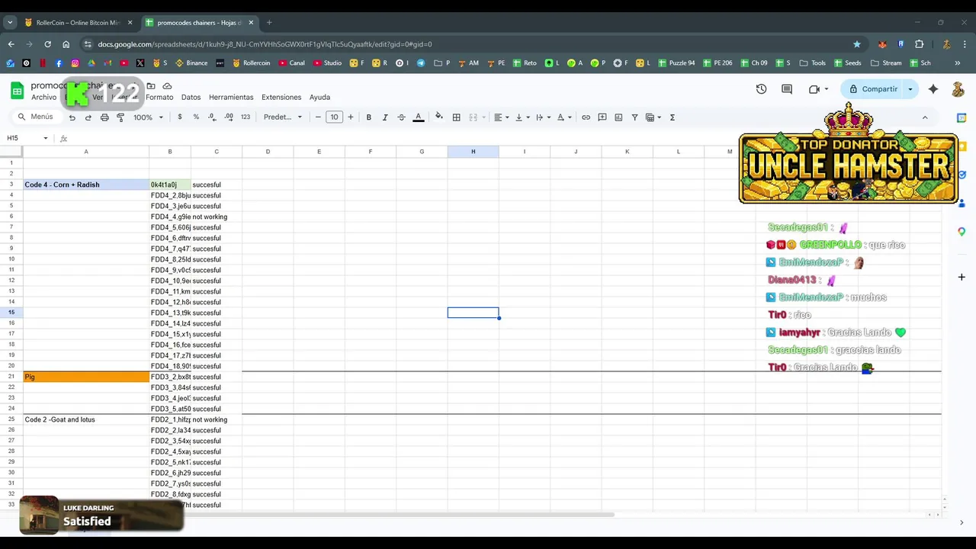Open the borders tool
This screenshot has width=976, height=549.
coord(456,117)
